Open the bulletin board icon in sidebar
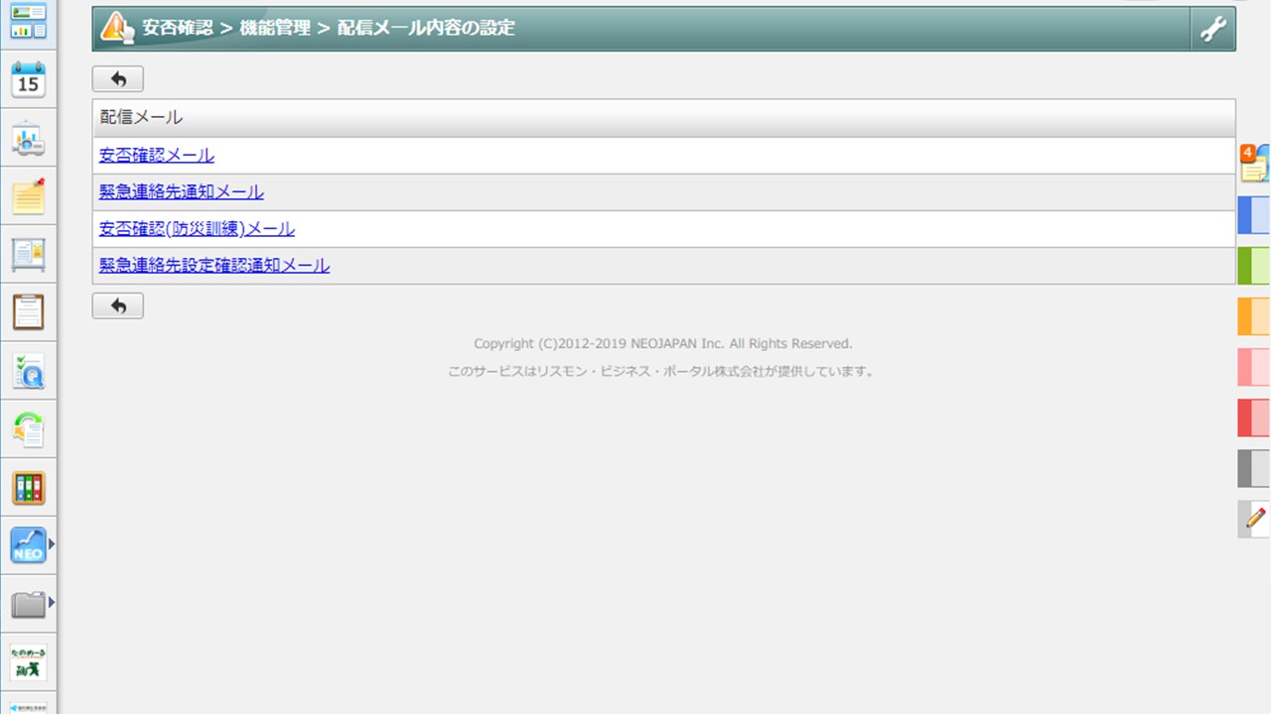Screen dimensions: 1271x714 click(x=28, y=255)
